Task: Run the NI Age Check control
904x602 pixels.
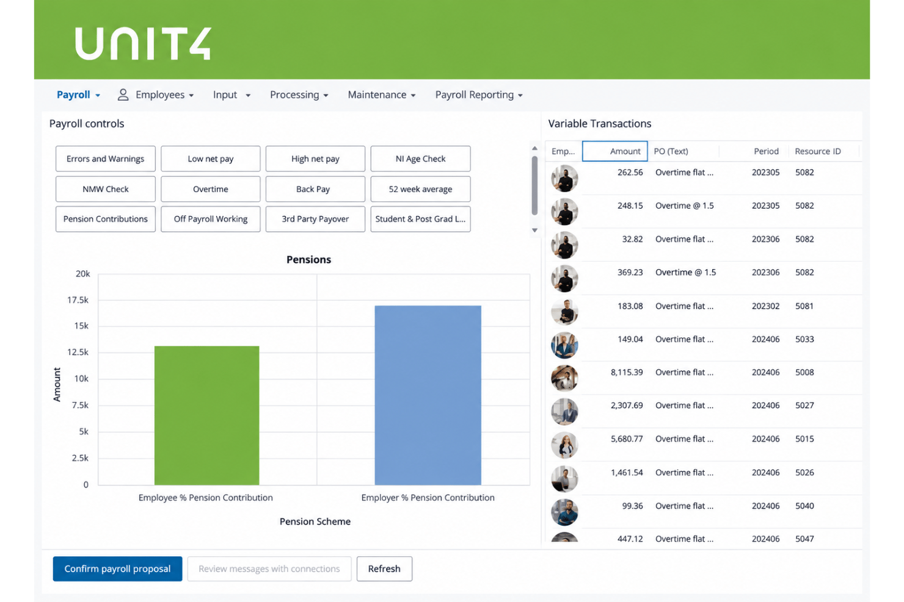Action: [421, 159]
